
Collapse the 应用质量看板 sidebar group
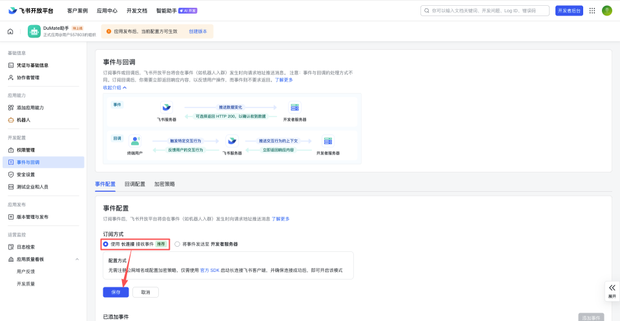coord(77,259)
